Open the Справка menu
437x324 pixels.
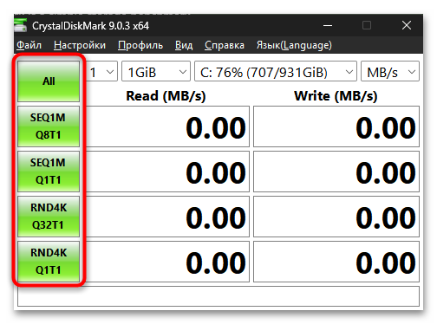[x=225, y=45]
